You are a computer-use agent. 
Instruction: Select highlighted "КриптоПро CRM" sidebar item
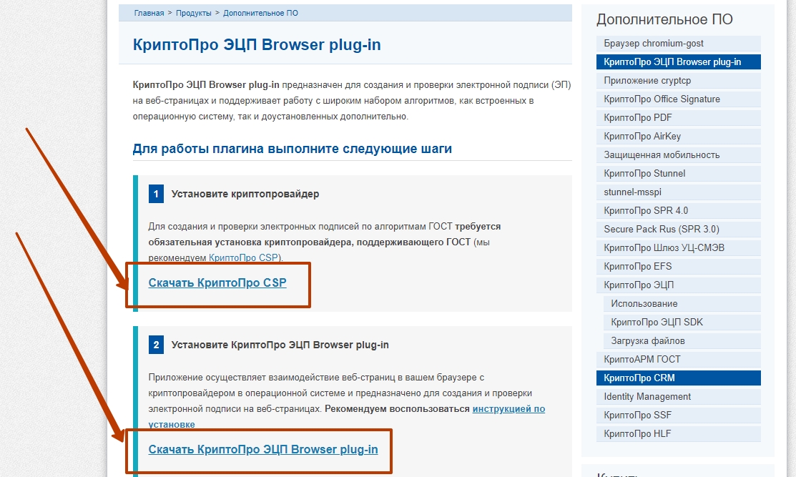point(639,378)
